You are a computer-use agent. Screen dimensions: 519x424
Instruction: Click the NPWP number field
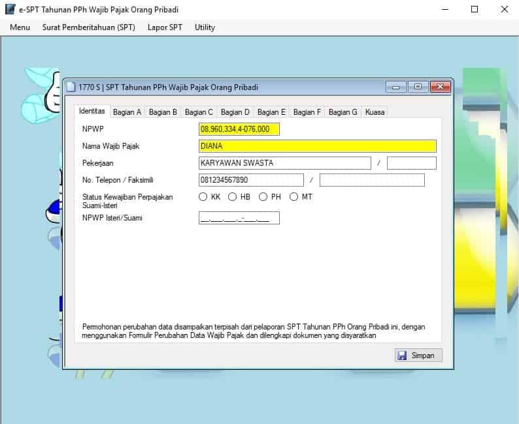tap(239, 129)
